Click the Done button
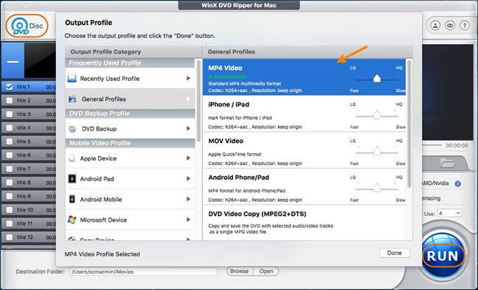 coord(394,253)
